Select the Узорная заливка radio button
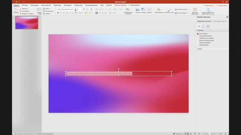The width and height of the screenshot is (241, 135). pos(198,43)
